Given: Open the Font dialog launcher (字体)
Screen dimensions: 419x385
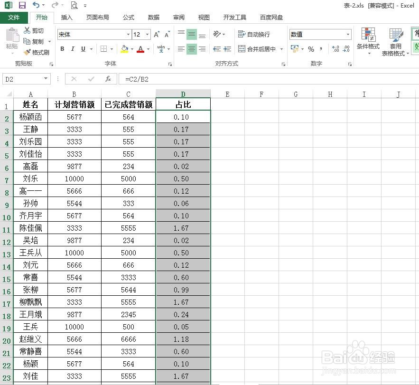Looking at the screenshot, I should point(170,64).
